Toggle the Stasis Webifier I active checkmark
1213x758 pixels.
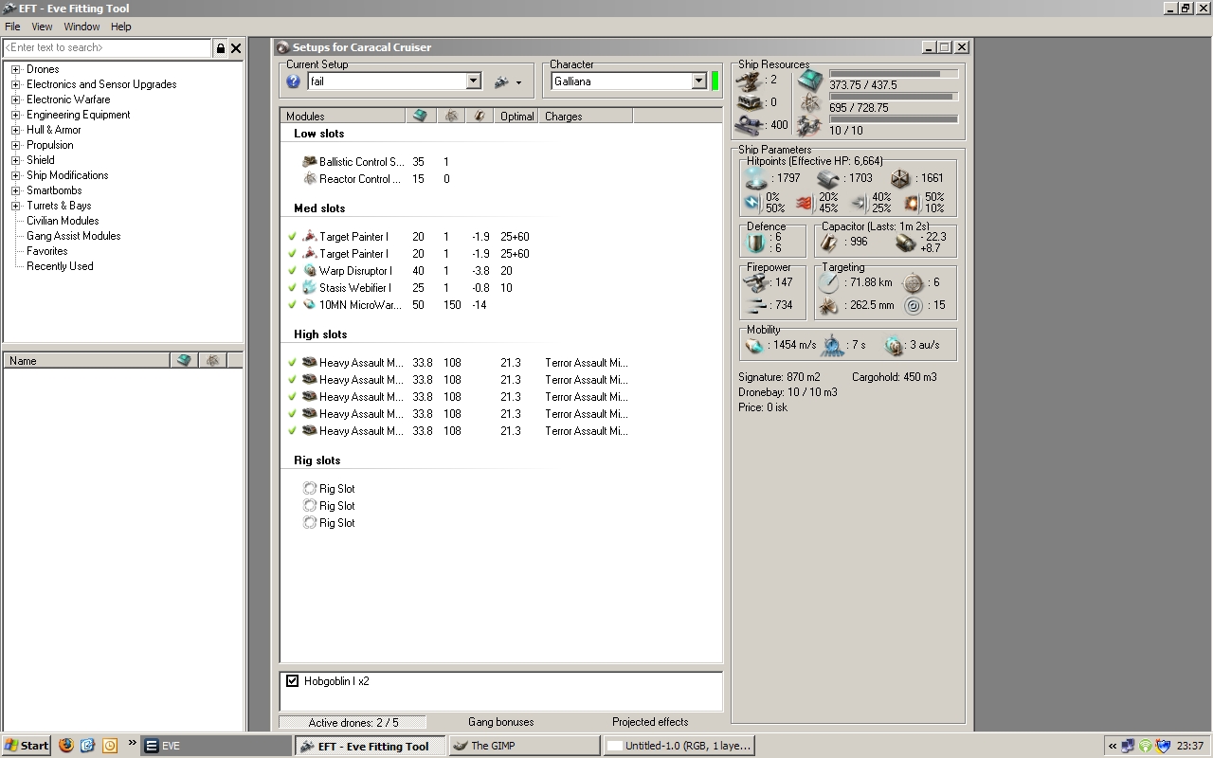tap(292, 288)
